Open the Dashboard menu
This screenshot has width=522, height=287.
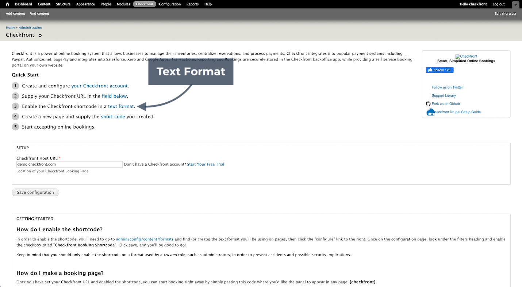click(23, 4)
